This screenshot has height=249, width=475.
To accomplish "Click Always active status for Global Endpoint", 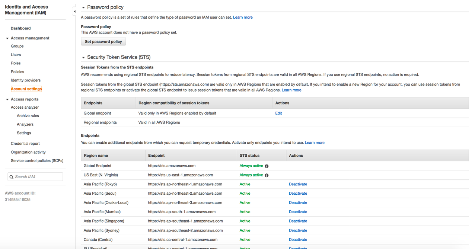I will [x=251, y=166].
